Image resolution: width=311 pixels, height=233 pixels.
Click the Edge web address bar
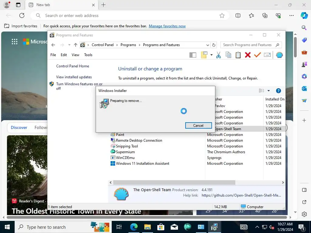(x=130, y=15)
